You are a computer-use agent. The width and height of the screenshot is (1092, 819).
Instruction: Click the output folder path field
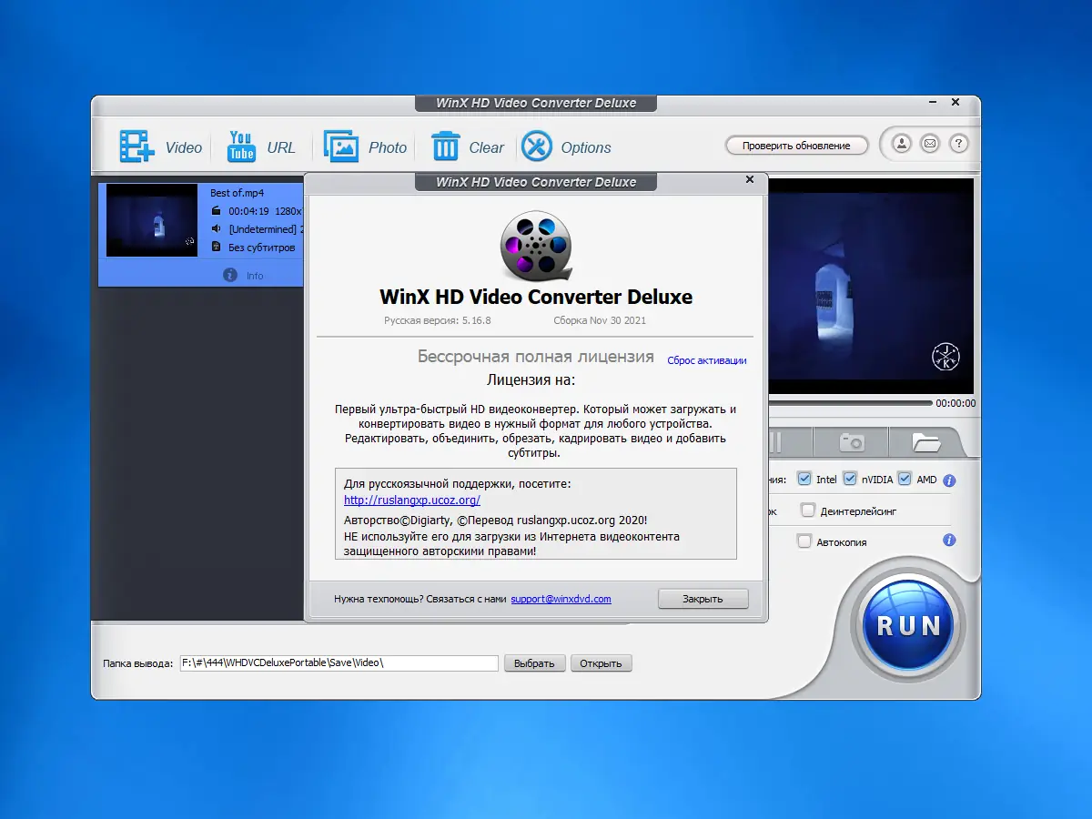click(339, 662)
